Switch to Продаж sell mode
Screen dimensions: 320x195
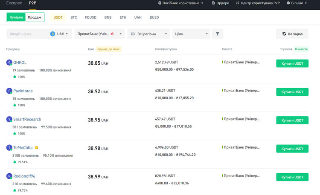click(35, 17)
